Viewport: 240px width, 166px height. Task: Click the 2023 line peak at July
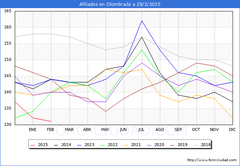tap(142, 21)
